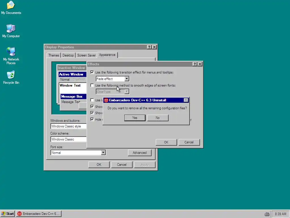Viewport: 290px width, 218px height.
Task: Open the Windows Classic style combo box
Action: pyautogui.click(x=69, y=126)
